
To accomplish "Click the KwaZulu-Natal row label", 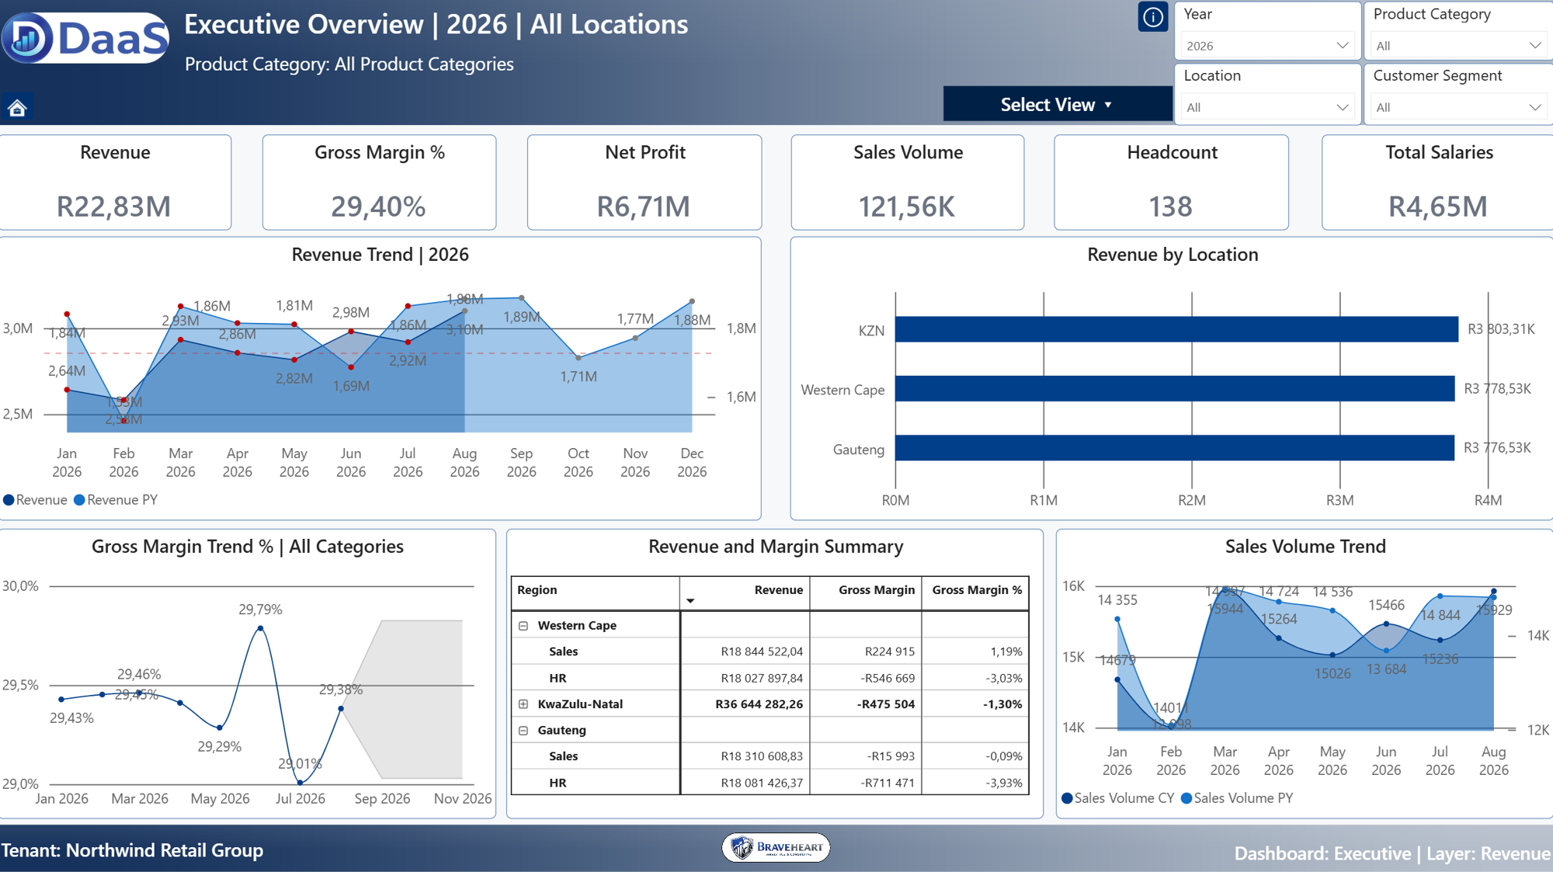I will (x=580, y=704).
